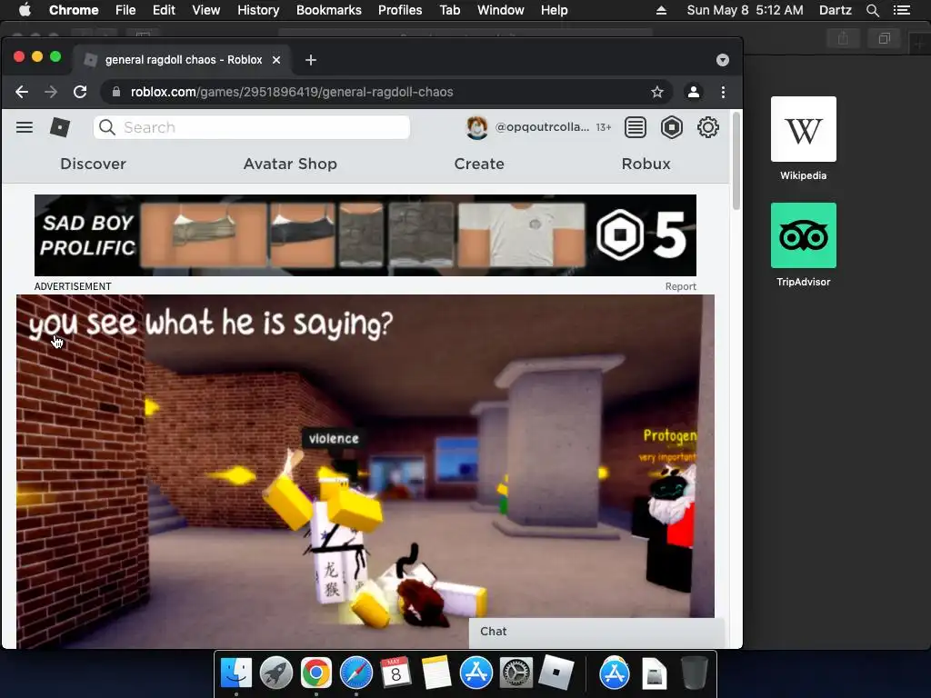Report the advertisement

pos(680,286)
